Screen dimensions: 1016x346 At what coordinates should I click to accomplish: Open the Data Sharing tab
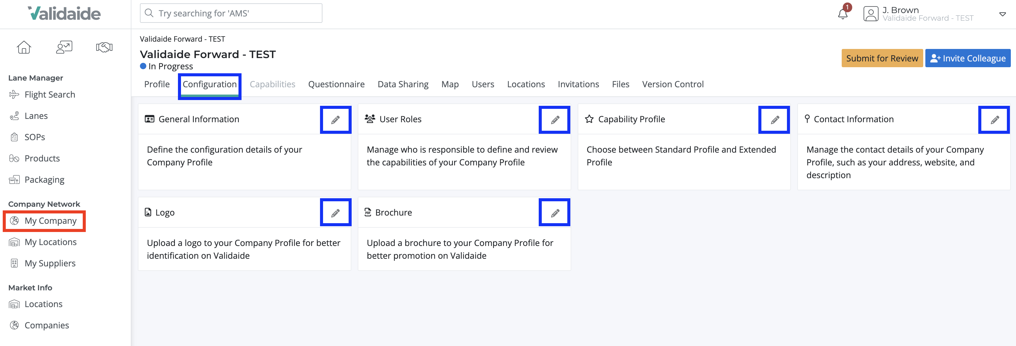(403, 84)
